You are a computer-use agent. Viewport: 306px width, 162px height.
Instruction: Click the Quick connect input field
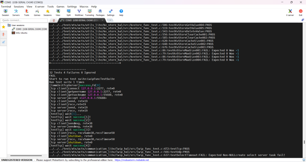coord(24,20)
